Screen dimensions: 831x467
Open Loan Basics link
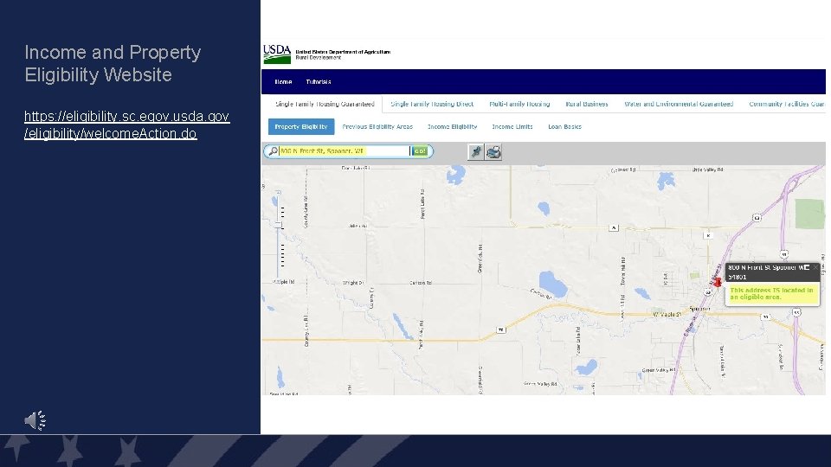pos(564,127)
